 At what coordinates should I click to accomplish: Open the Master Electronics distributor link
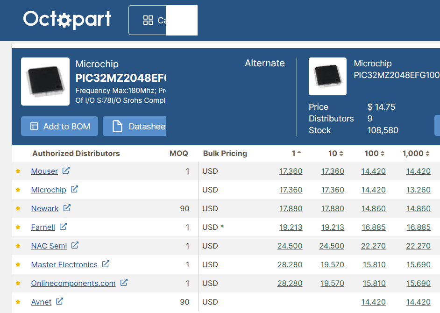[x=64, y=265]
